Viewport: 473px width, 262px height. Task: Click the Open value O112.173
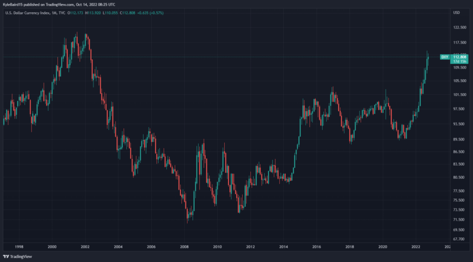coord(76,13)
